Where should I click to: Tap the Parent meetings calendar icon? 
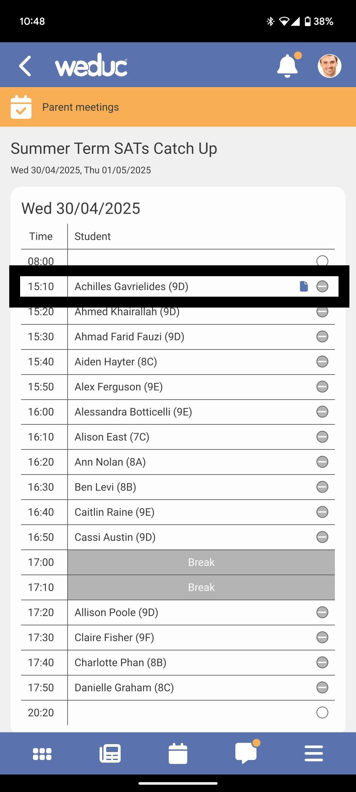coord(21,107)
